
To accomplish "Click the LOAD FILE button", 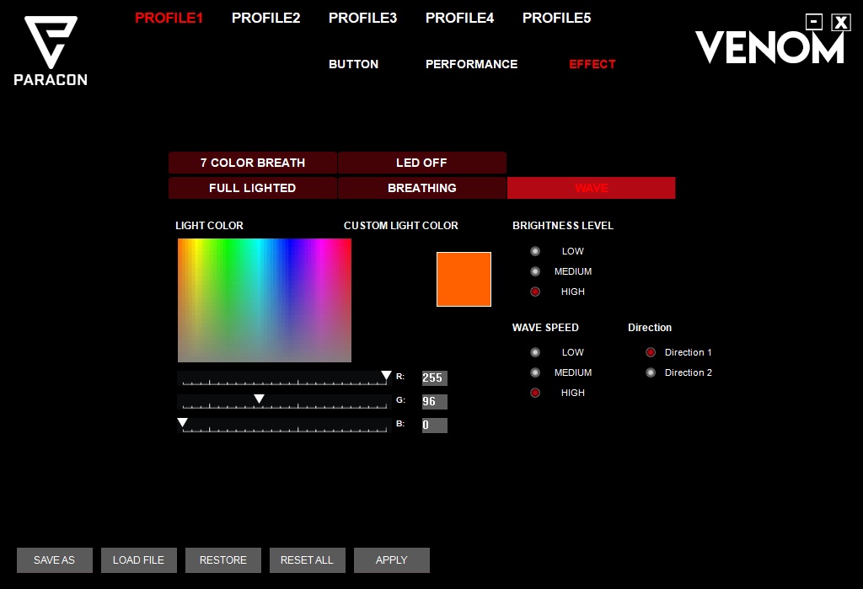I will pyautogui.click(x=139, y=560).
